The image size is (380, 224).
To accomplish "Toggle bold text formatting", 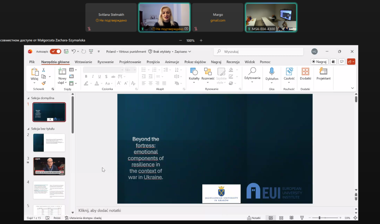I will click(x=86, y=77).
